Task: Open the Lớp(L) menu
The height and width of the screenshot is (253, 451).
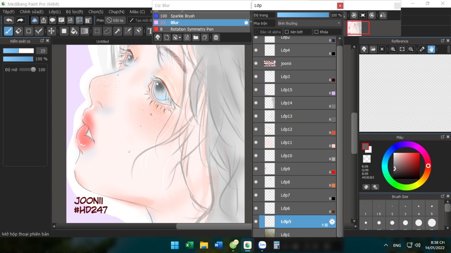Action: [x=55, y=12]
